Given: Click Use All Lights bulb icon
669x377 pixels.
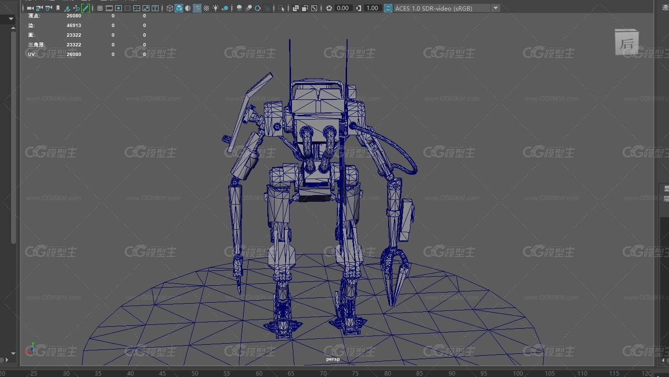Looking at the screenshot, I should 216,8.
